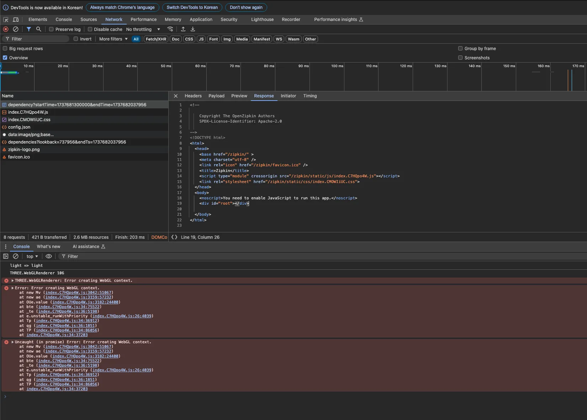Click the DOMContentLoaded timing in status bar
Screen dimensions: 587x420
[159, 237]
